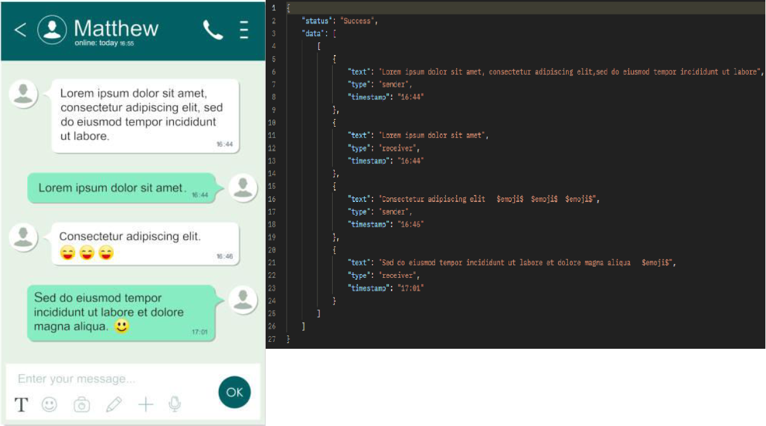Screen dimensions: 766x426
Task: Start a phone call with Matthew
Action: click(213, 30)
